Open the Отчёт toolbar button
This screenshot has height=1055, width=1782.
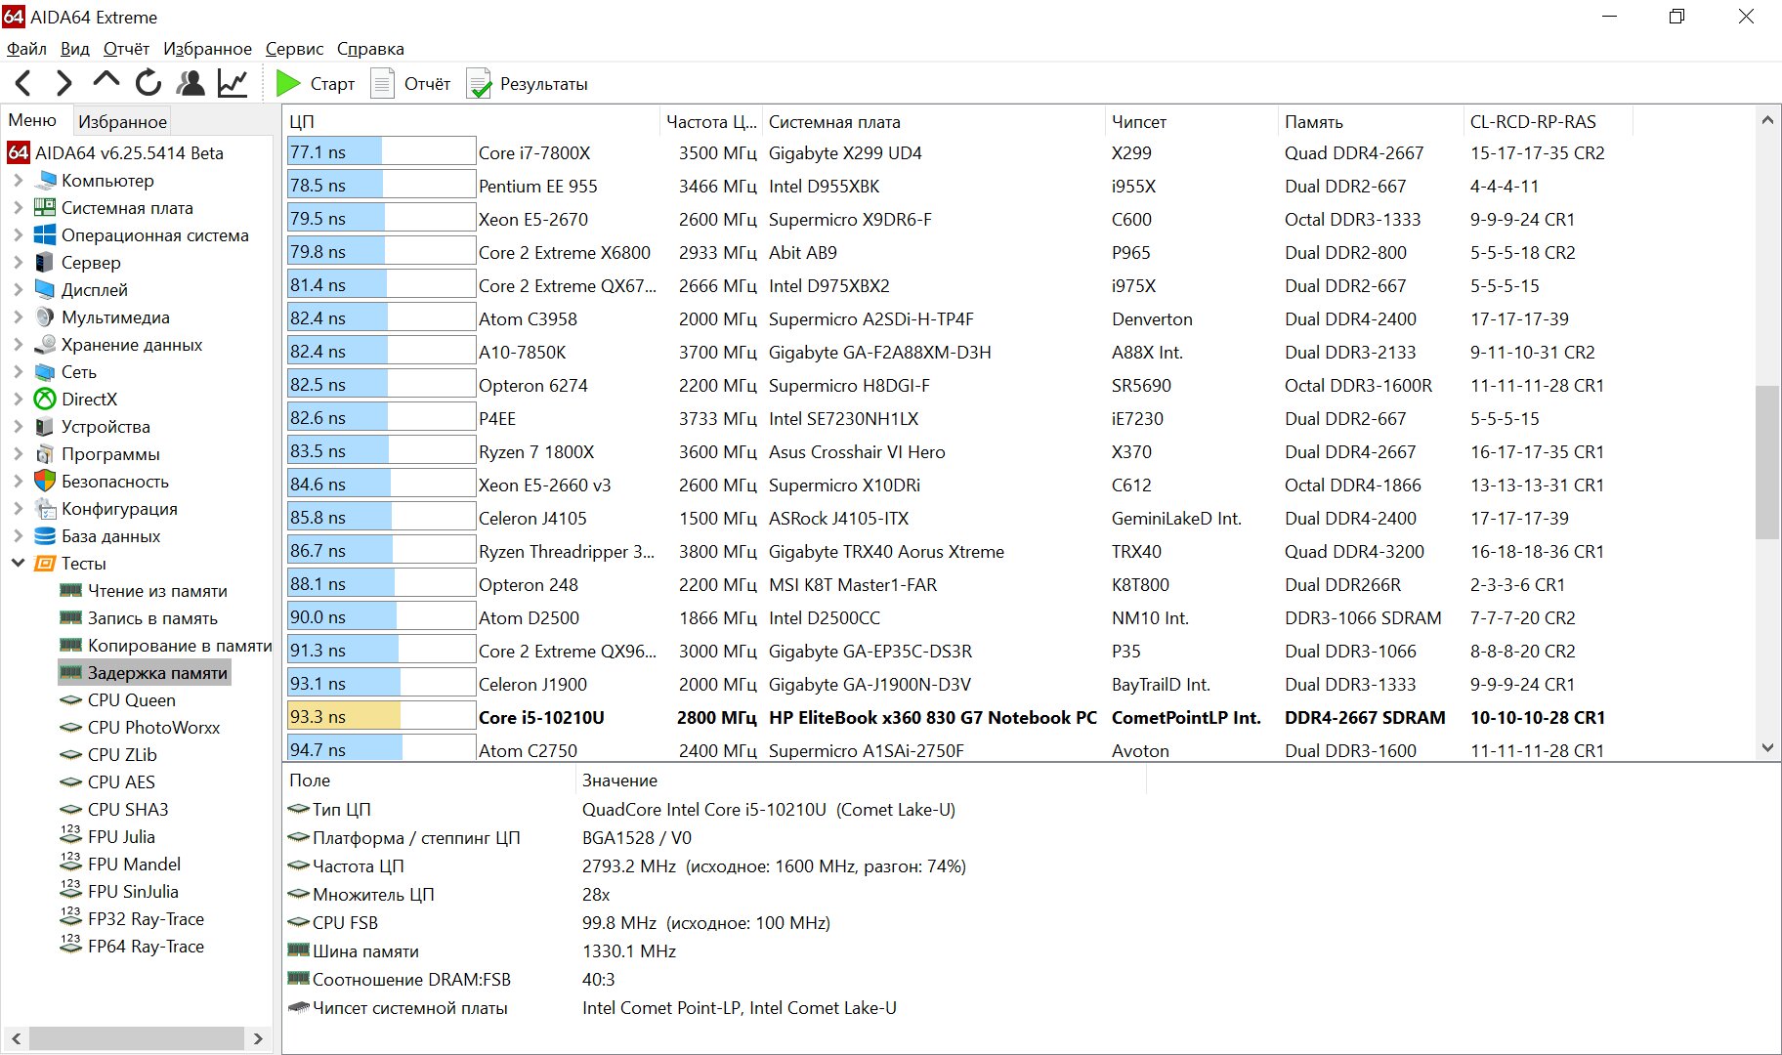[x=410, y=84]
